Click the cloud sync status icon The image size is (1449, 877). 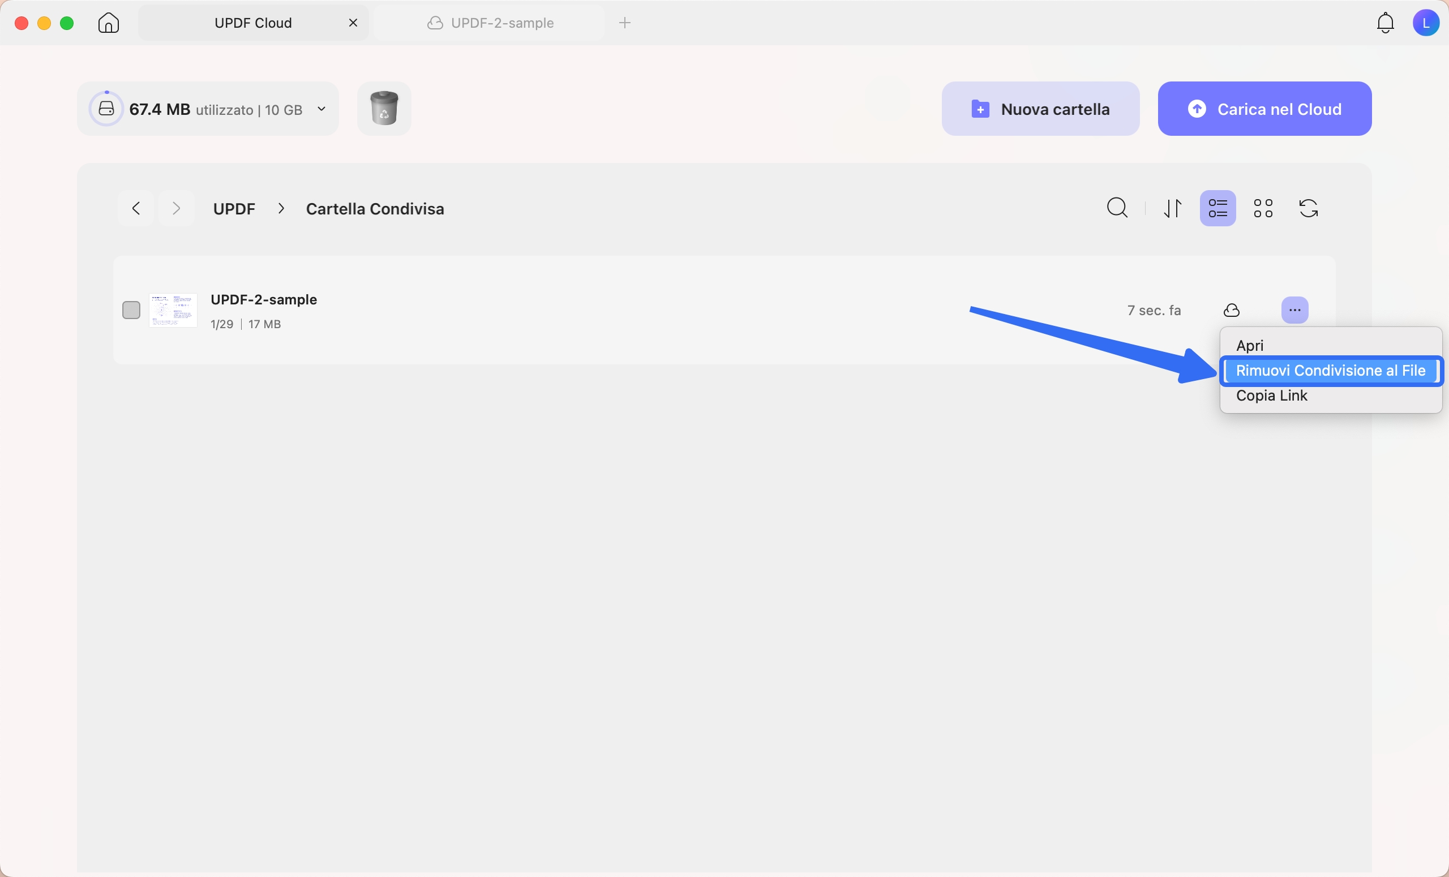(x=1232, y=309)
